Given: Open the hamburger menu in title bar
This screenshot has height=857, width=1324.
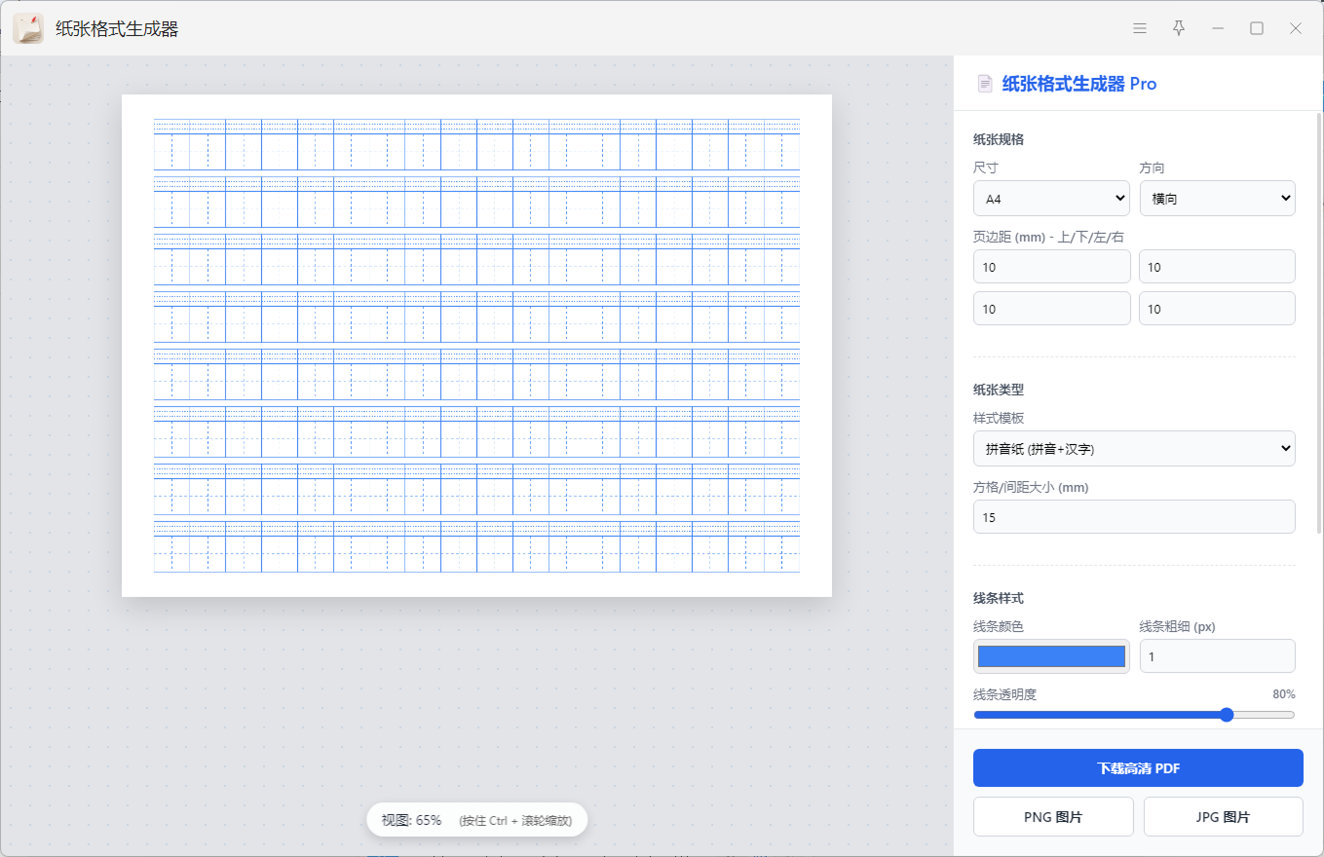Looking at the screenshot, I should pyautogui.click(x=1140, y=28).
